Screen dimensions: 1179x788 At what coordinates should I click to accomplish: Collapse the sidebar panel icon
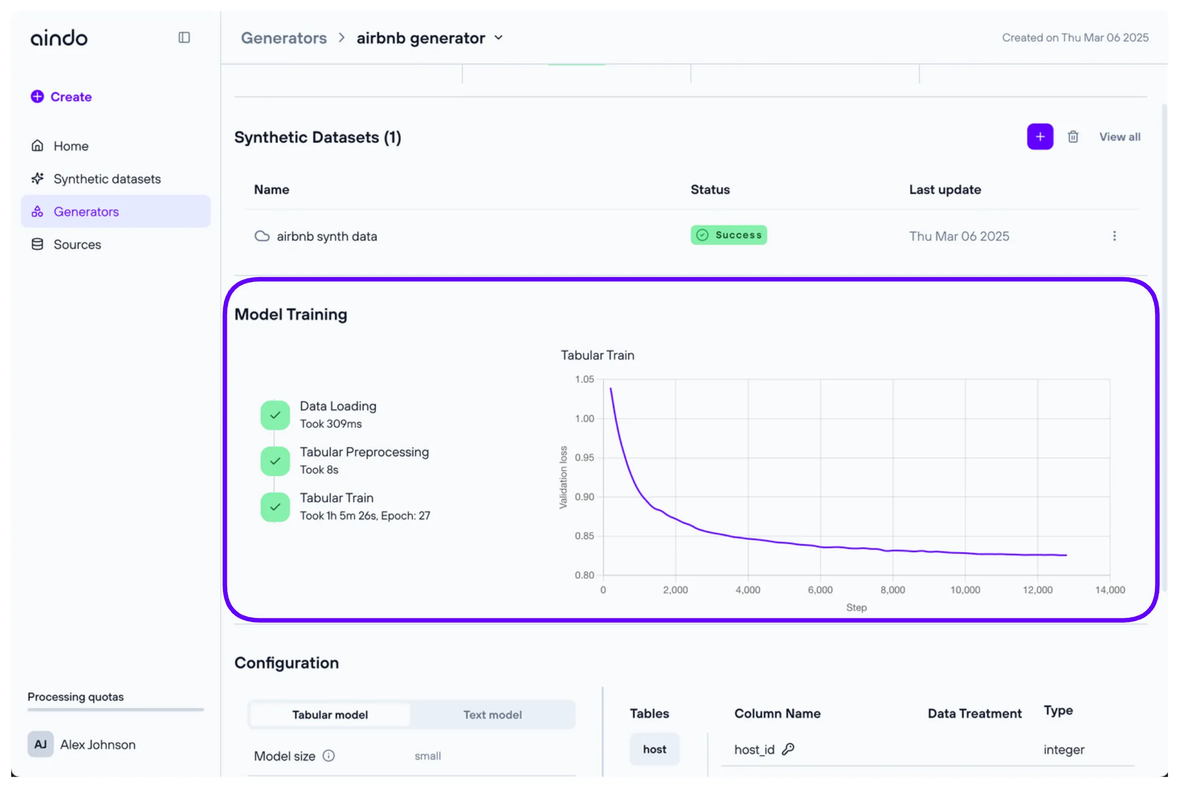184,37
